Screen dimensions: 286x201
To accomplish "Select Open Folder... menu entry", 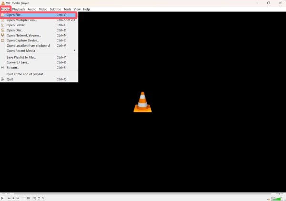I will (x=39, y=25).
